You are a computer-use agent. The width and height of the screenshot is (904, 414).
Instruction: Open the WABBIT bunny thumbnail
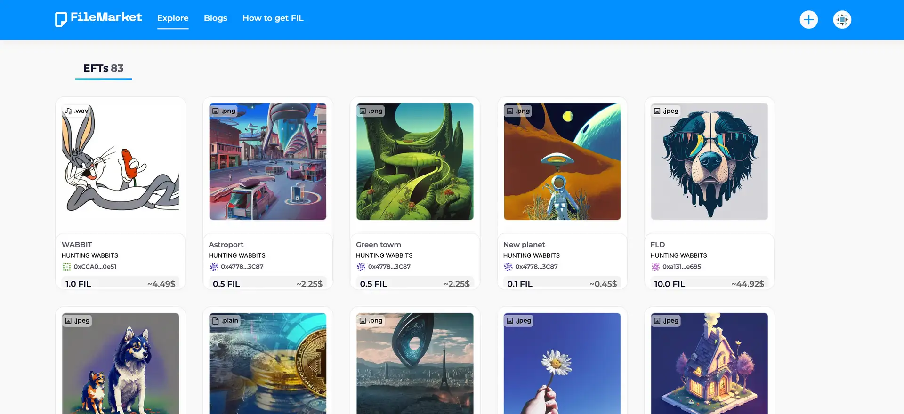pos(121,162)
